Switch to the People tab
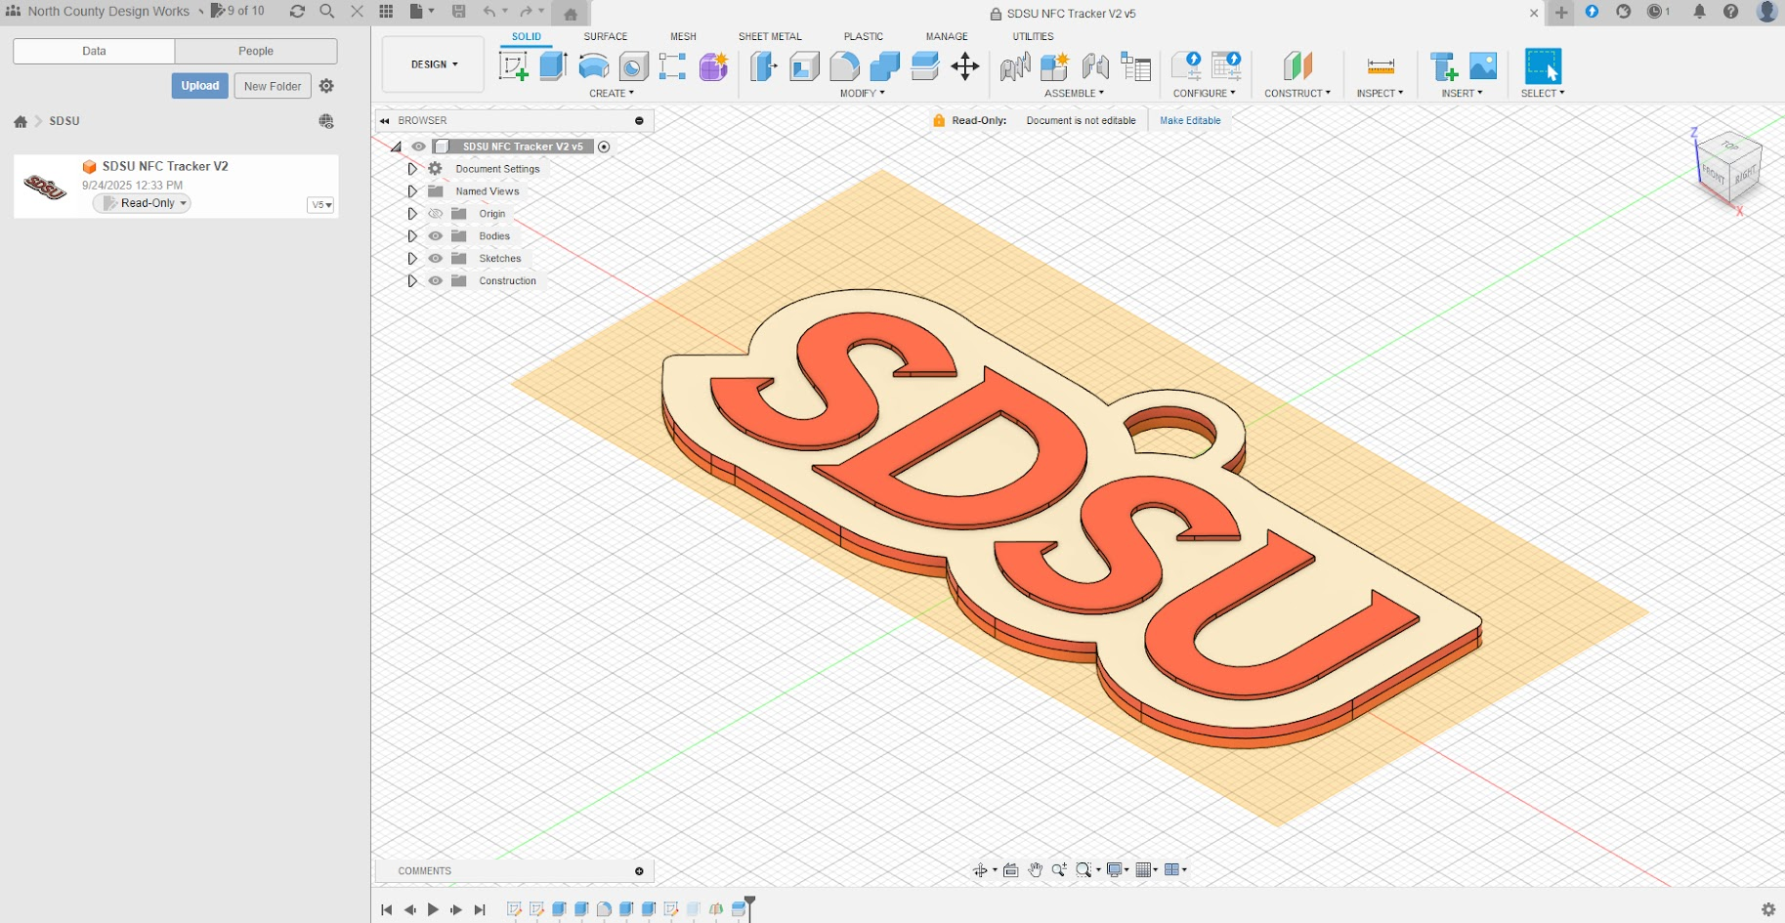This screenshot has width=1785, height=923. click(256, 51)
